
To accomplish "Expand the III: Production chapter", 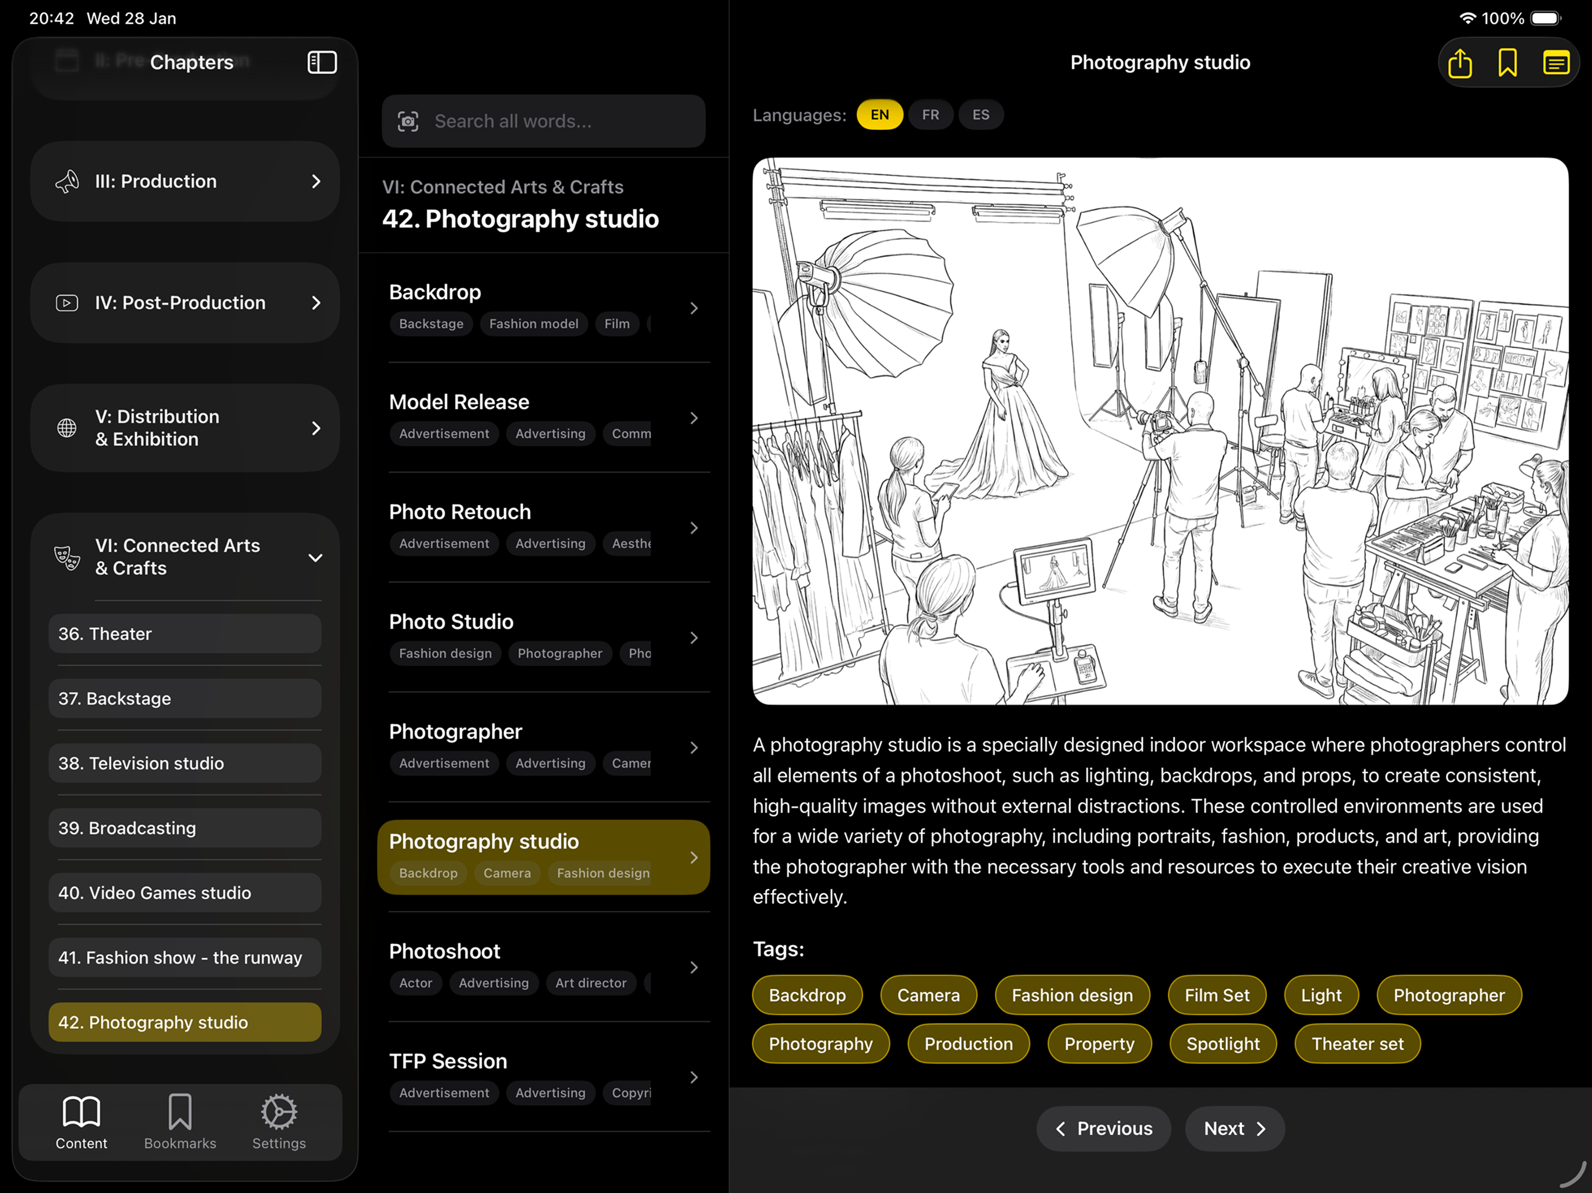I will (185, 181).
